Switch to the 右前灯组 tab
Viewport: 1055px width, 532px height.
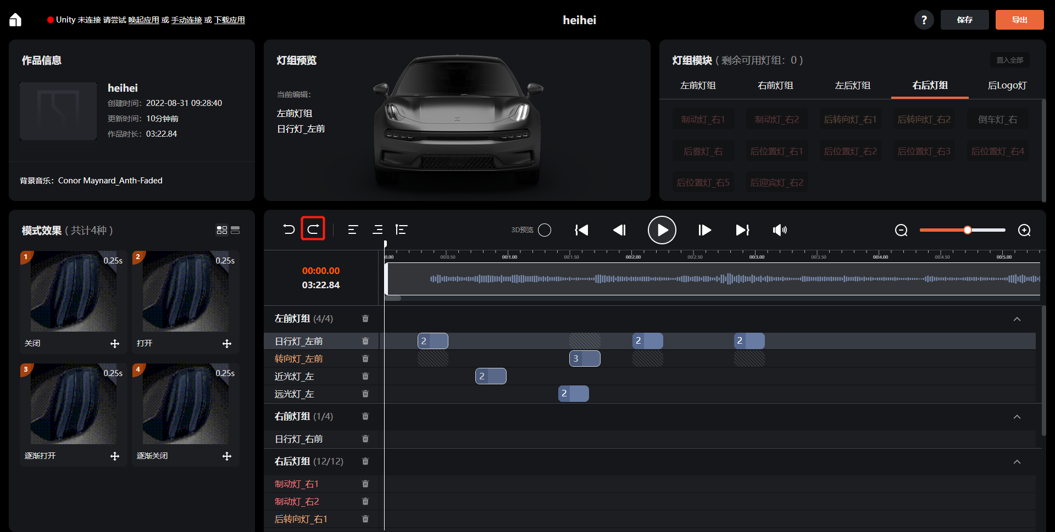pyautogui.click(x=775, y=86)
